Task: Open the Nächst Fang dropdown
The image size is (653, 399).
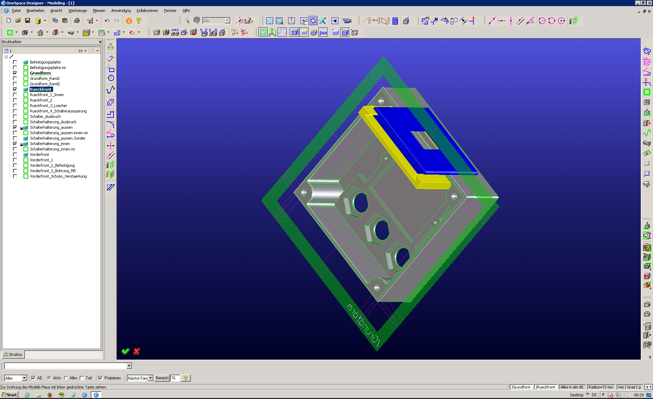Action: coord(151,378)
